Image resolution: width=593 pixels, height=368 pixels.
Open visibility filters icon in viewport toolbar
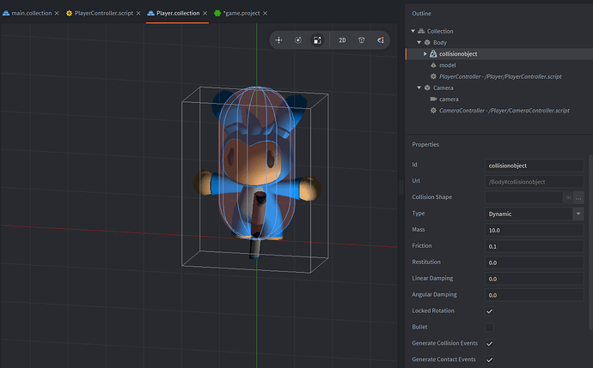(x=381, y=40)
